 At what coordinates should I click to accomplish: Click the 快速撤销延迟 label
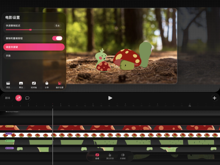(x=13, y=25)
